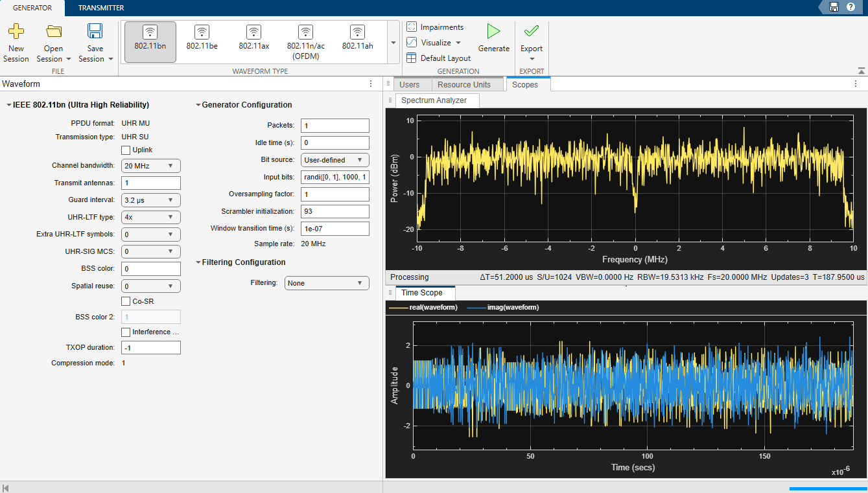Click the Users tab group drag handle
868x493 pixels.
click(x=387, y=84)
